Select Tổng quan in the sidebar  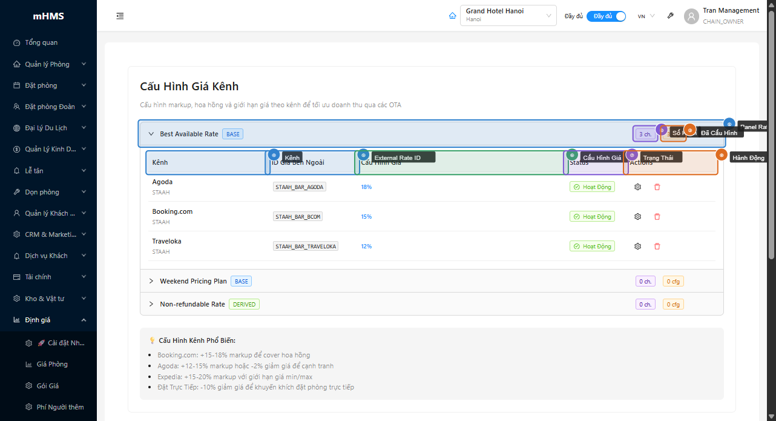[41, 43]
